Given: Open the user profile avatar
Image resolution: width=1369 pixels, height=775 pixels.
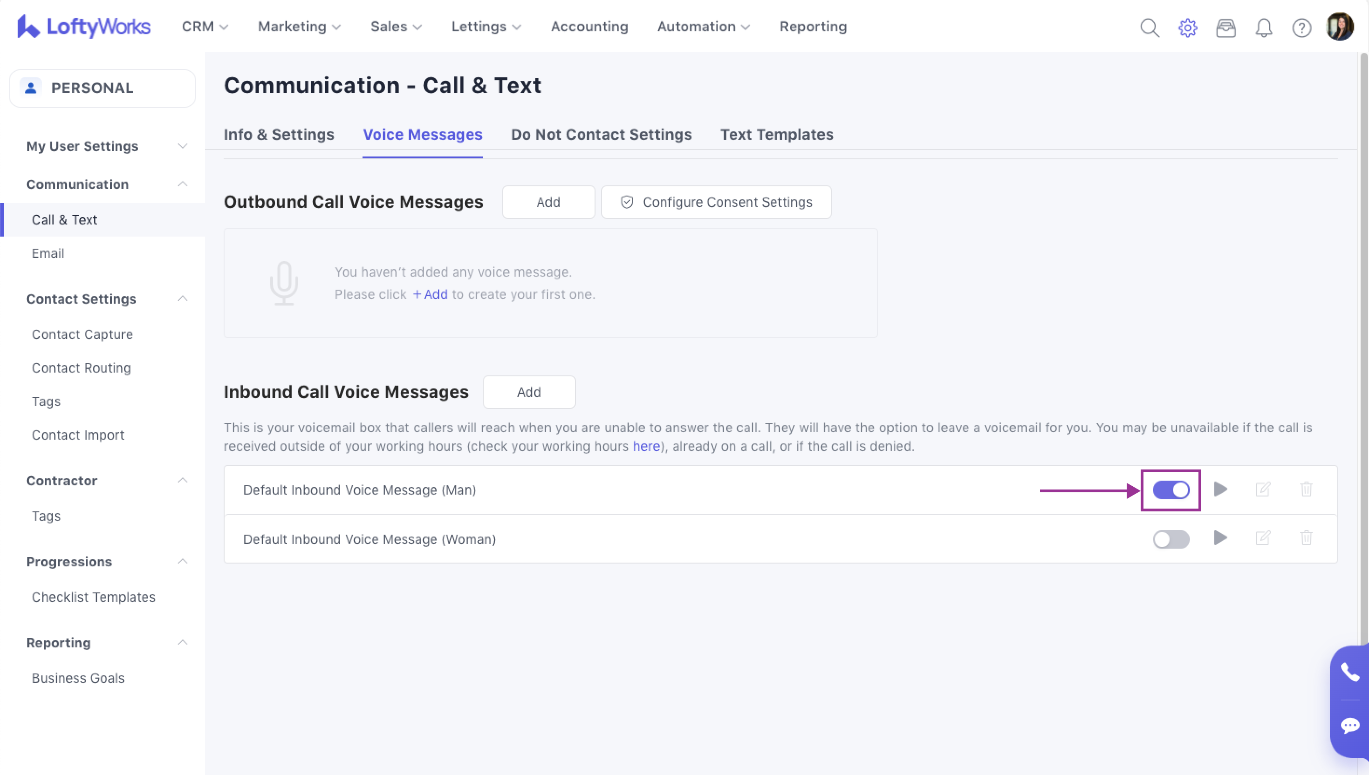Looking at the screenshot, I should coord(1340,27).
